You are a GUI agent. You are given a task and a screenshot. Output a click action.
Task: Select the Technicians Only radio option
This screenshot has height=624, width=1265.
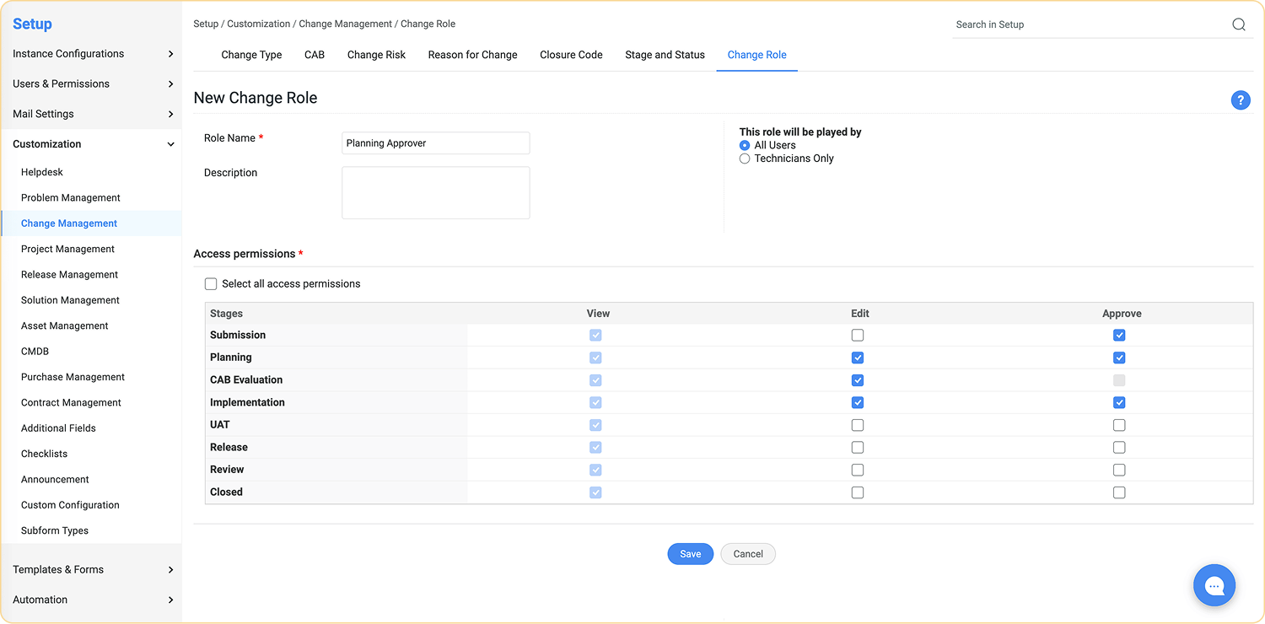click(x=745, y=159)
